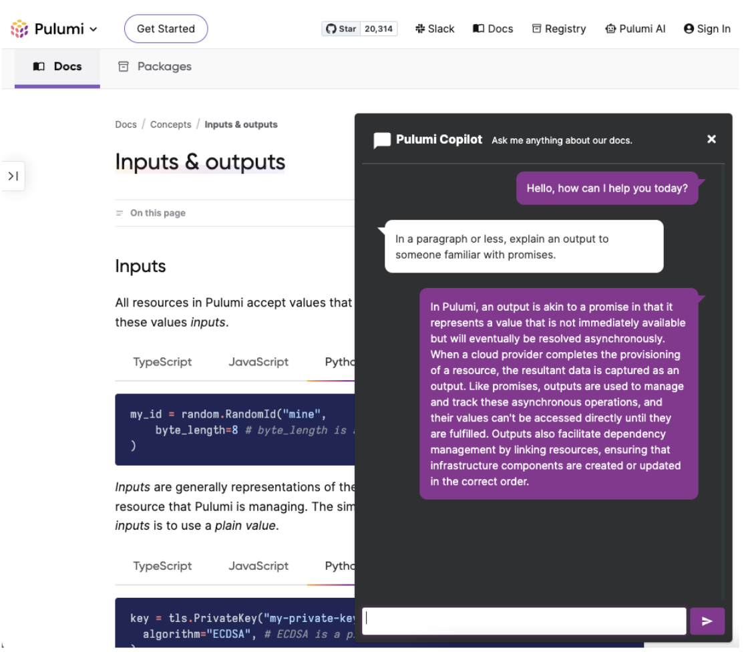The image size is (752, 660).
Task: Click the Registry box icon
Action: coord(537,29)
